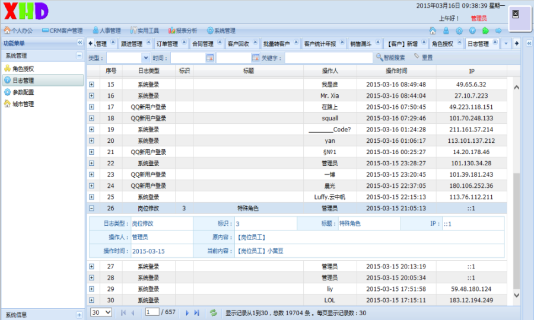Click the 重置 button
This screenshot has width=534, height=320.
pyautogui.click(x=423, y=57)
